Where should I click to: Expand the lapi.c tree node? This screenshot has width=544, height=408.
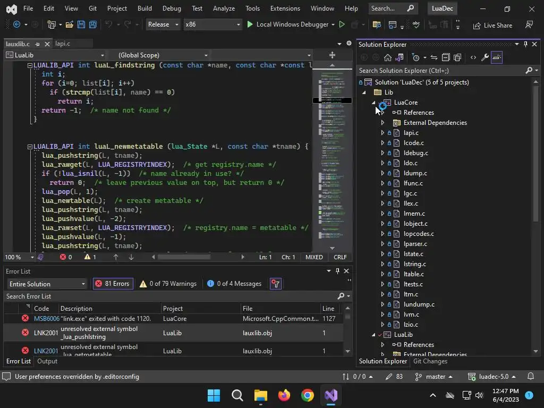pyautogui.click(x=382, y=132)
